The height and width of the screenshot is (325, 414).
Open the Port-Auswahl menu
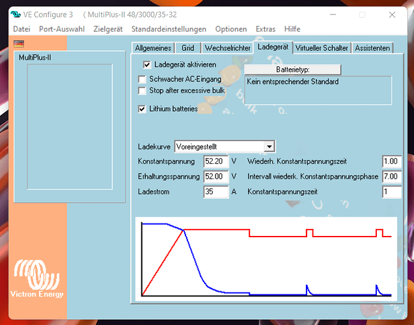(x=62, y=29)
